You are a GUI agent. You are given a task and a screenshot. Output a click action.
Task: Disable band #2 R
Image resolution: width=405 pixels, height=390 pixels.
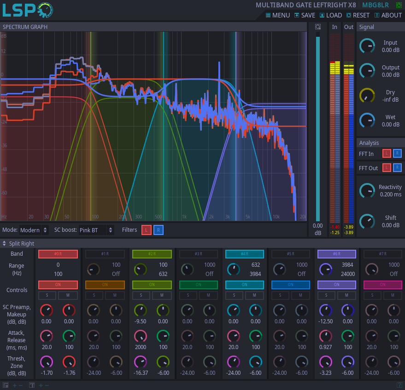click(x=152, y=254)
